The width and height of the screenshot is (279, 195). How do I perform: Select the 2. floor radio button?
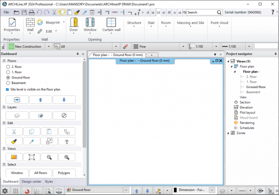(x=8, y=67)
